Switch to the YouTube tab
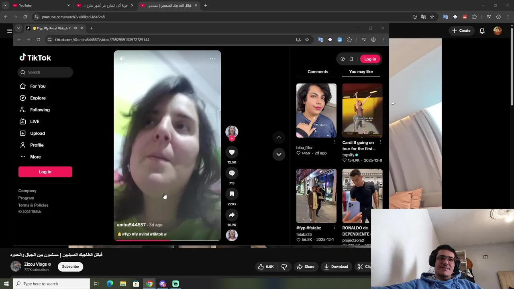Viewport: 514px width, 289px height. (40, 5)
